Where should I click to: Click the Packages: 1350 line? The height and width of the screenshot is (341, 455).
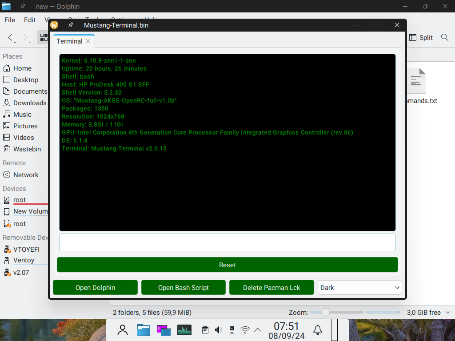click(85, 108)
